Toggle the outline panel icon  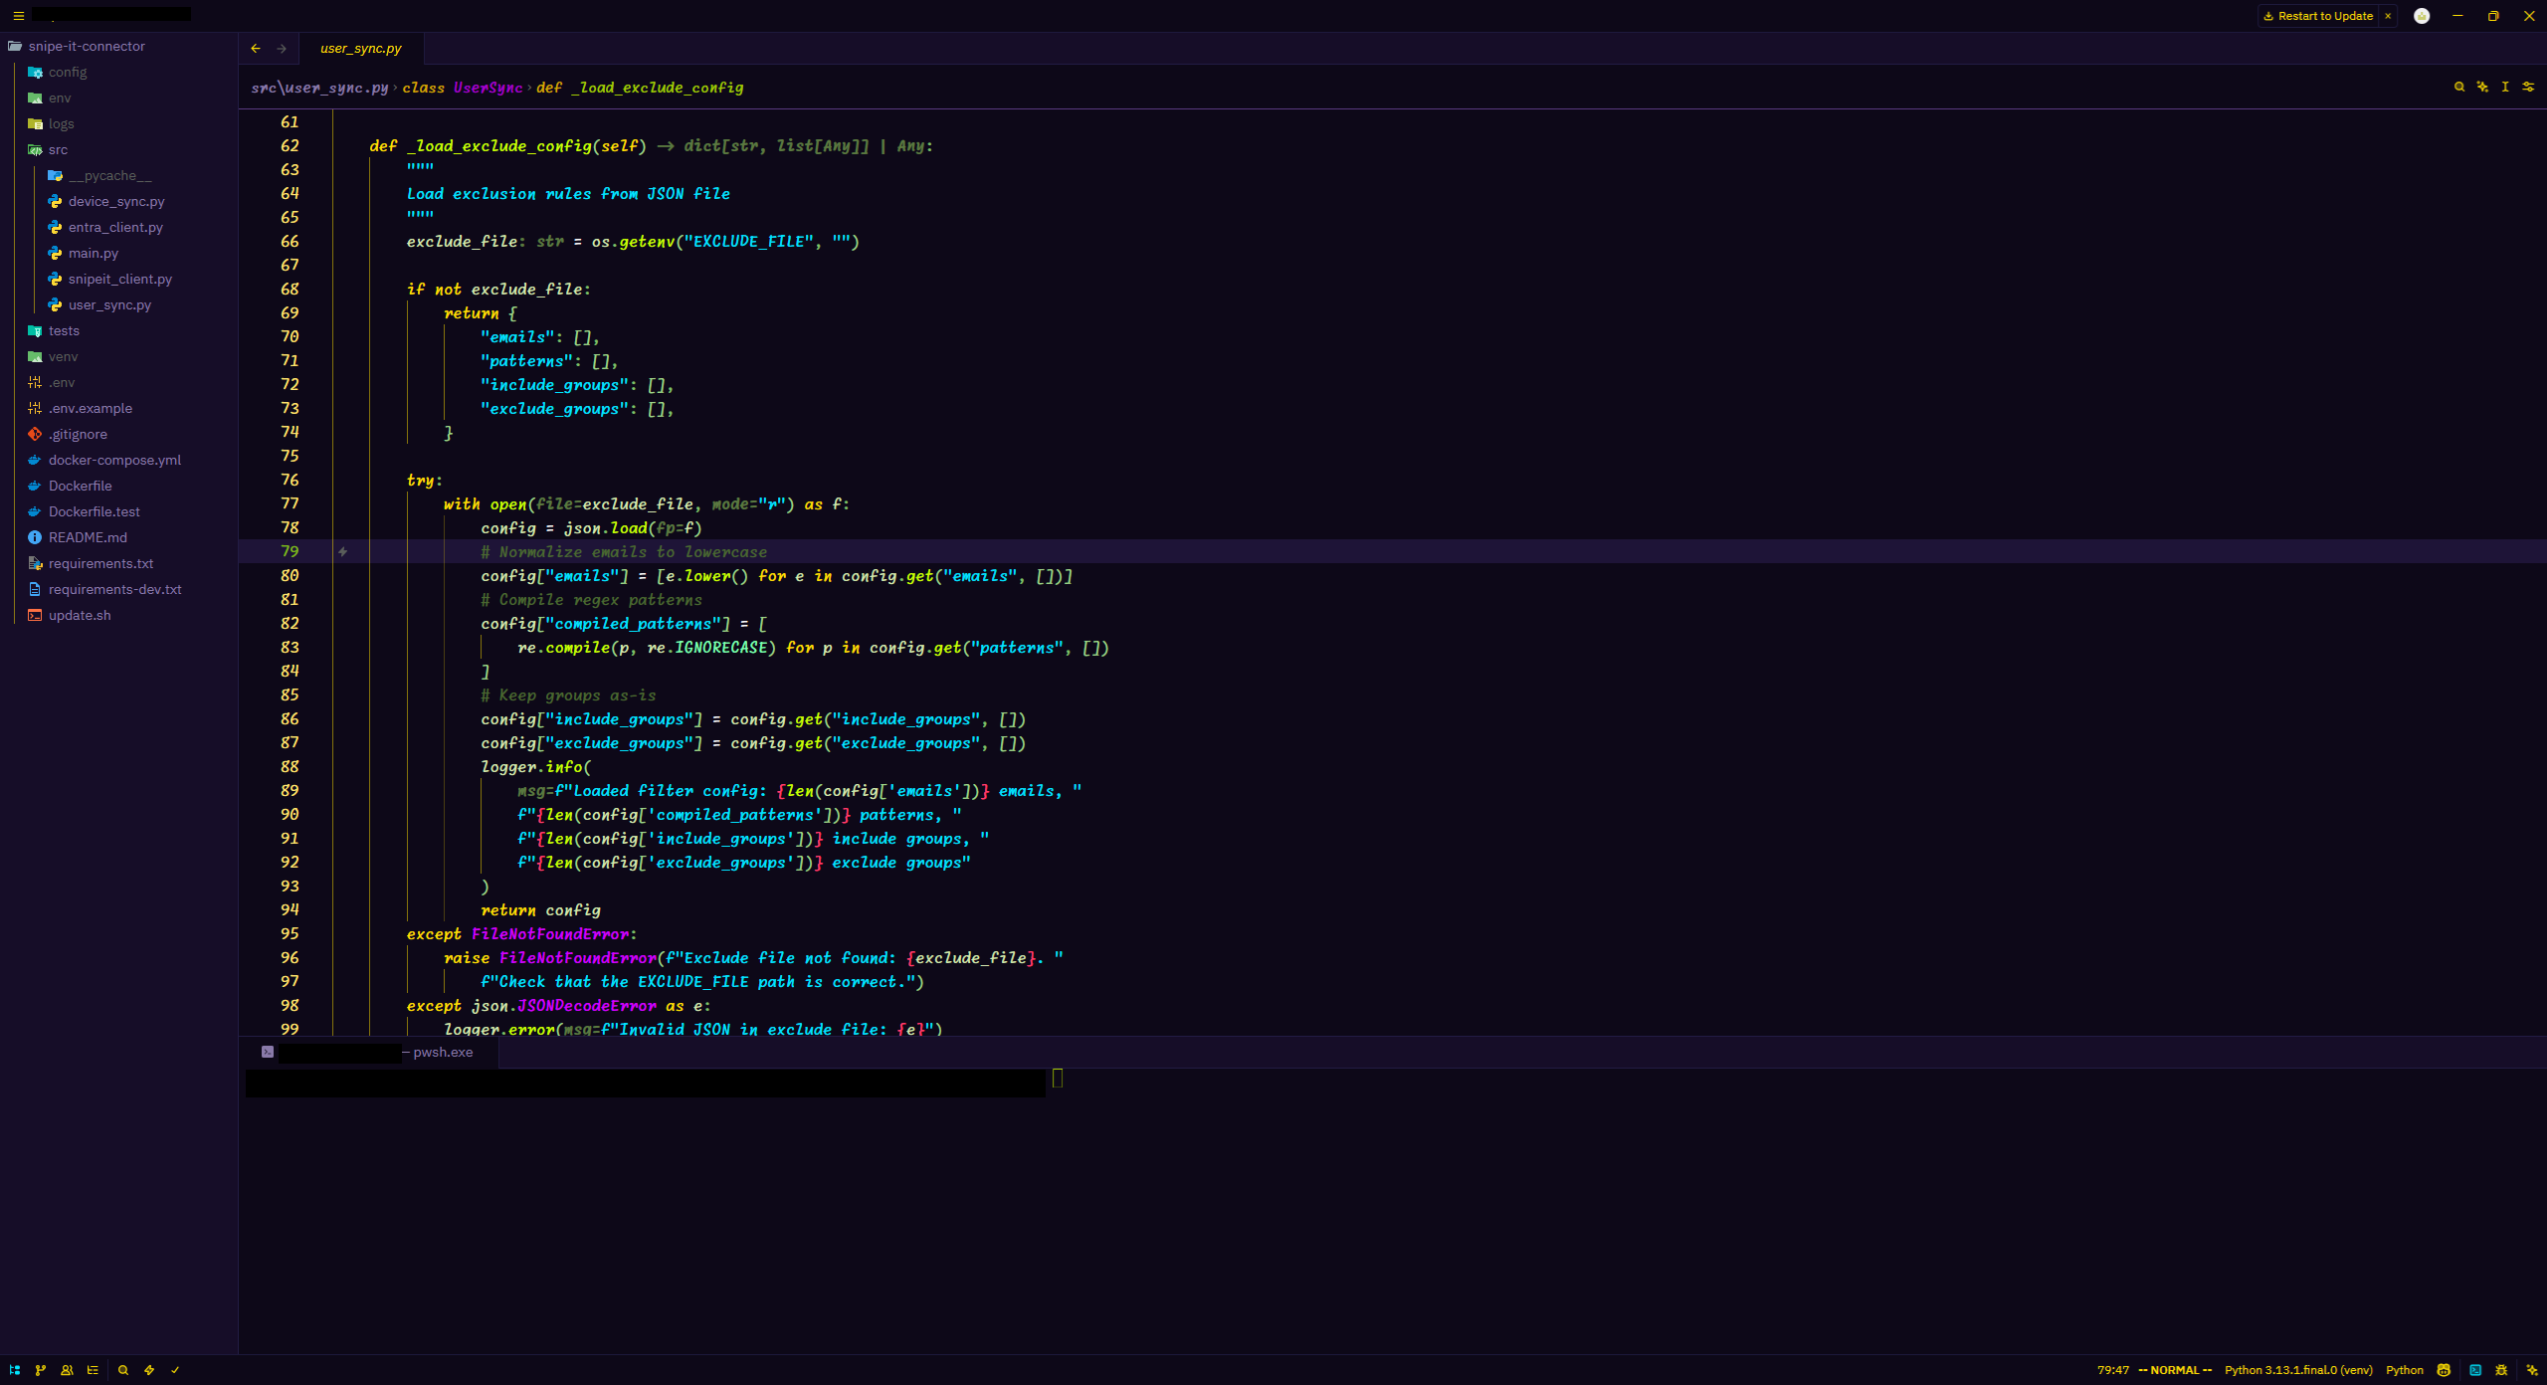click(x=93, y=1370)
